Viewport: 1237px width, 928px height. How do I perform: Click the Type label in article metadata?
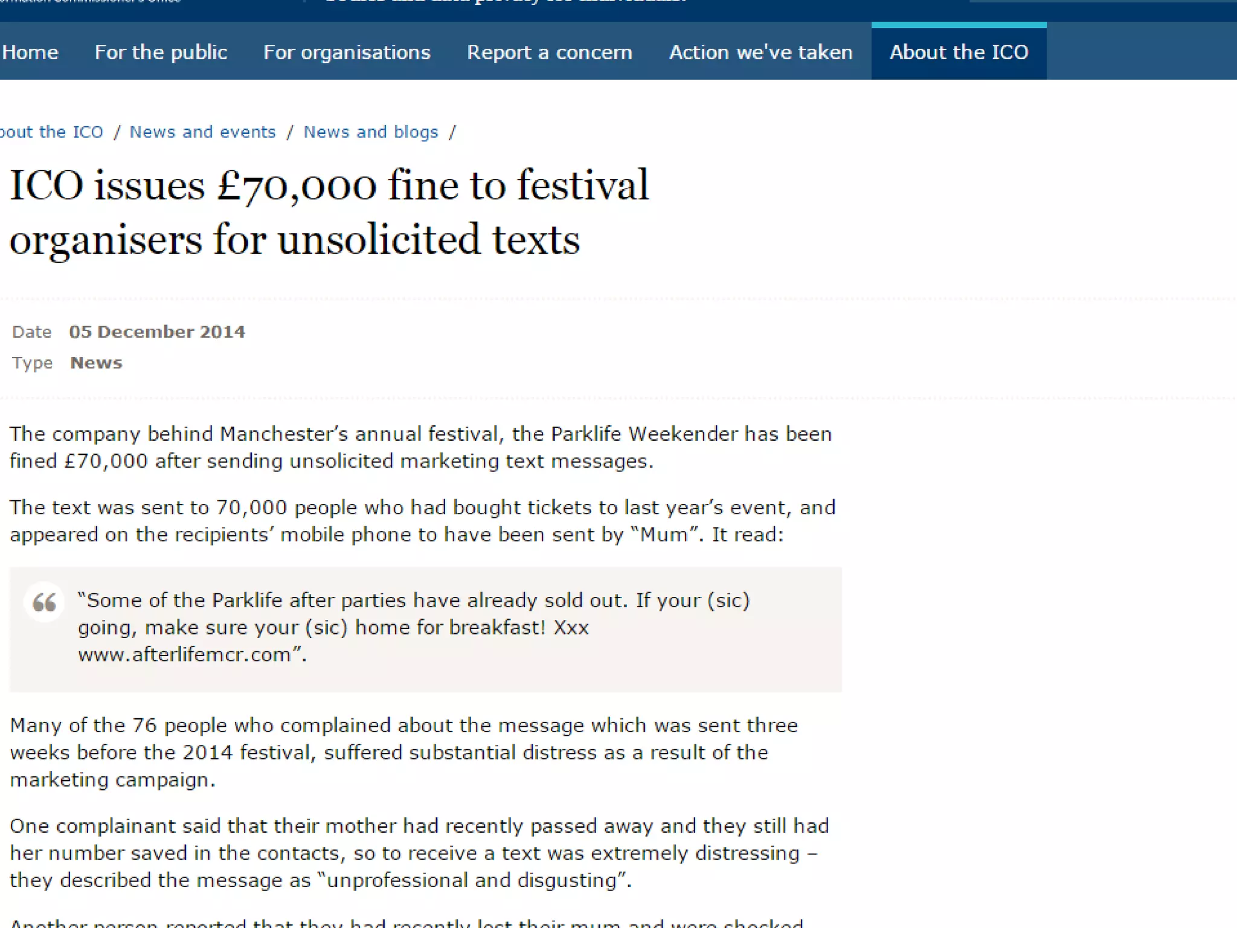[32, 363]
